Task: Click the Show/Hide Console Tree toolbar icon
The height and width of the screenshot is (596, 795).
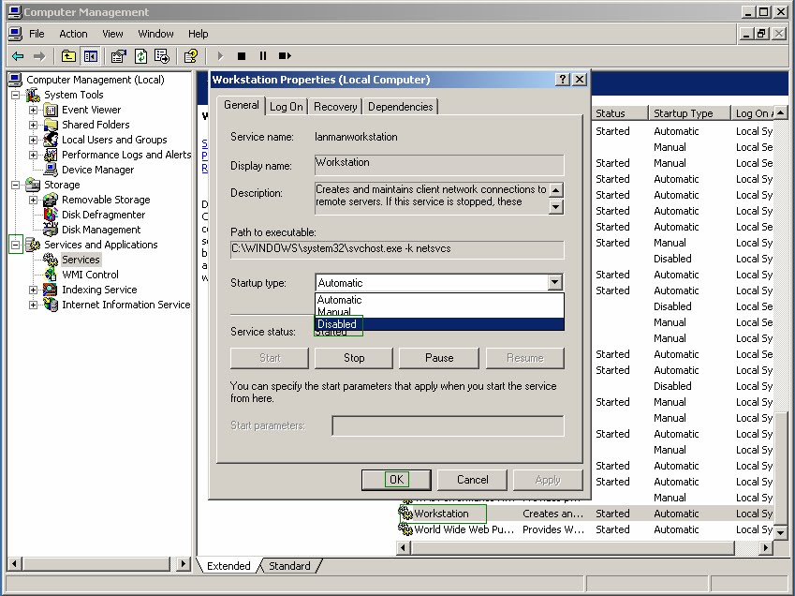Action: click(89, 56)
